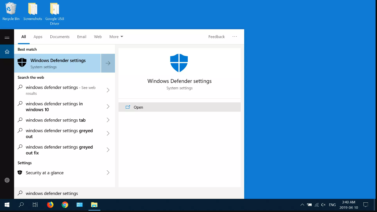Image resolution: width=377 pixels, height=212 pixels.
Task: Select the Screenshots folder on desktop
Action: [32, 11]
